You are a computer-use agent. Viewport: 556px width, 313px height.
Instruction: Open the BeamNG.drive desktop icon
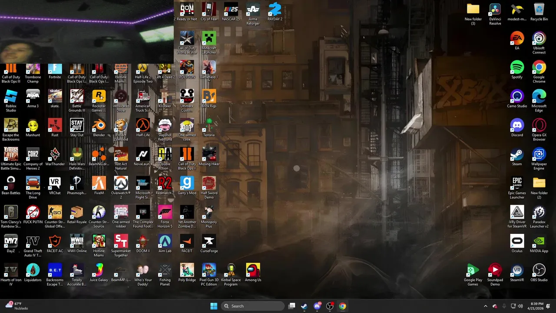pos(99,157)
